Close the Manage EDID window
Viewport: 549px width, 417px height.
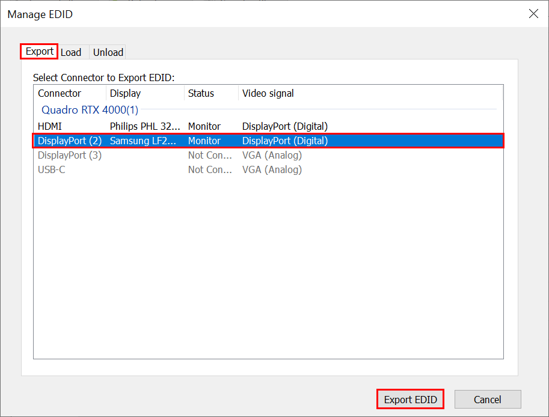pyautogui.click(x=533, y=14)
